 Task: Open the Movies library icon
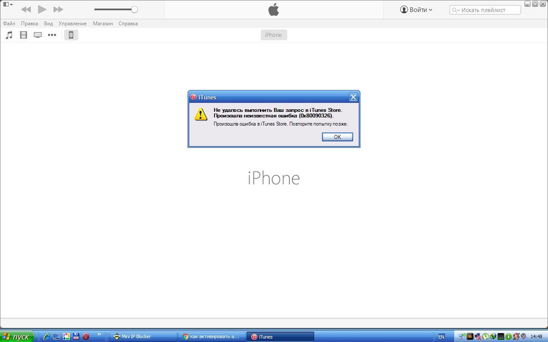point(24,35)
